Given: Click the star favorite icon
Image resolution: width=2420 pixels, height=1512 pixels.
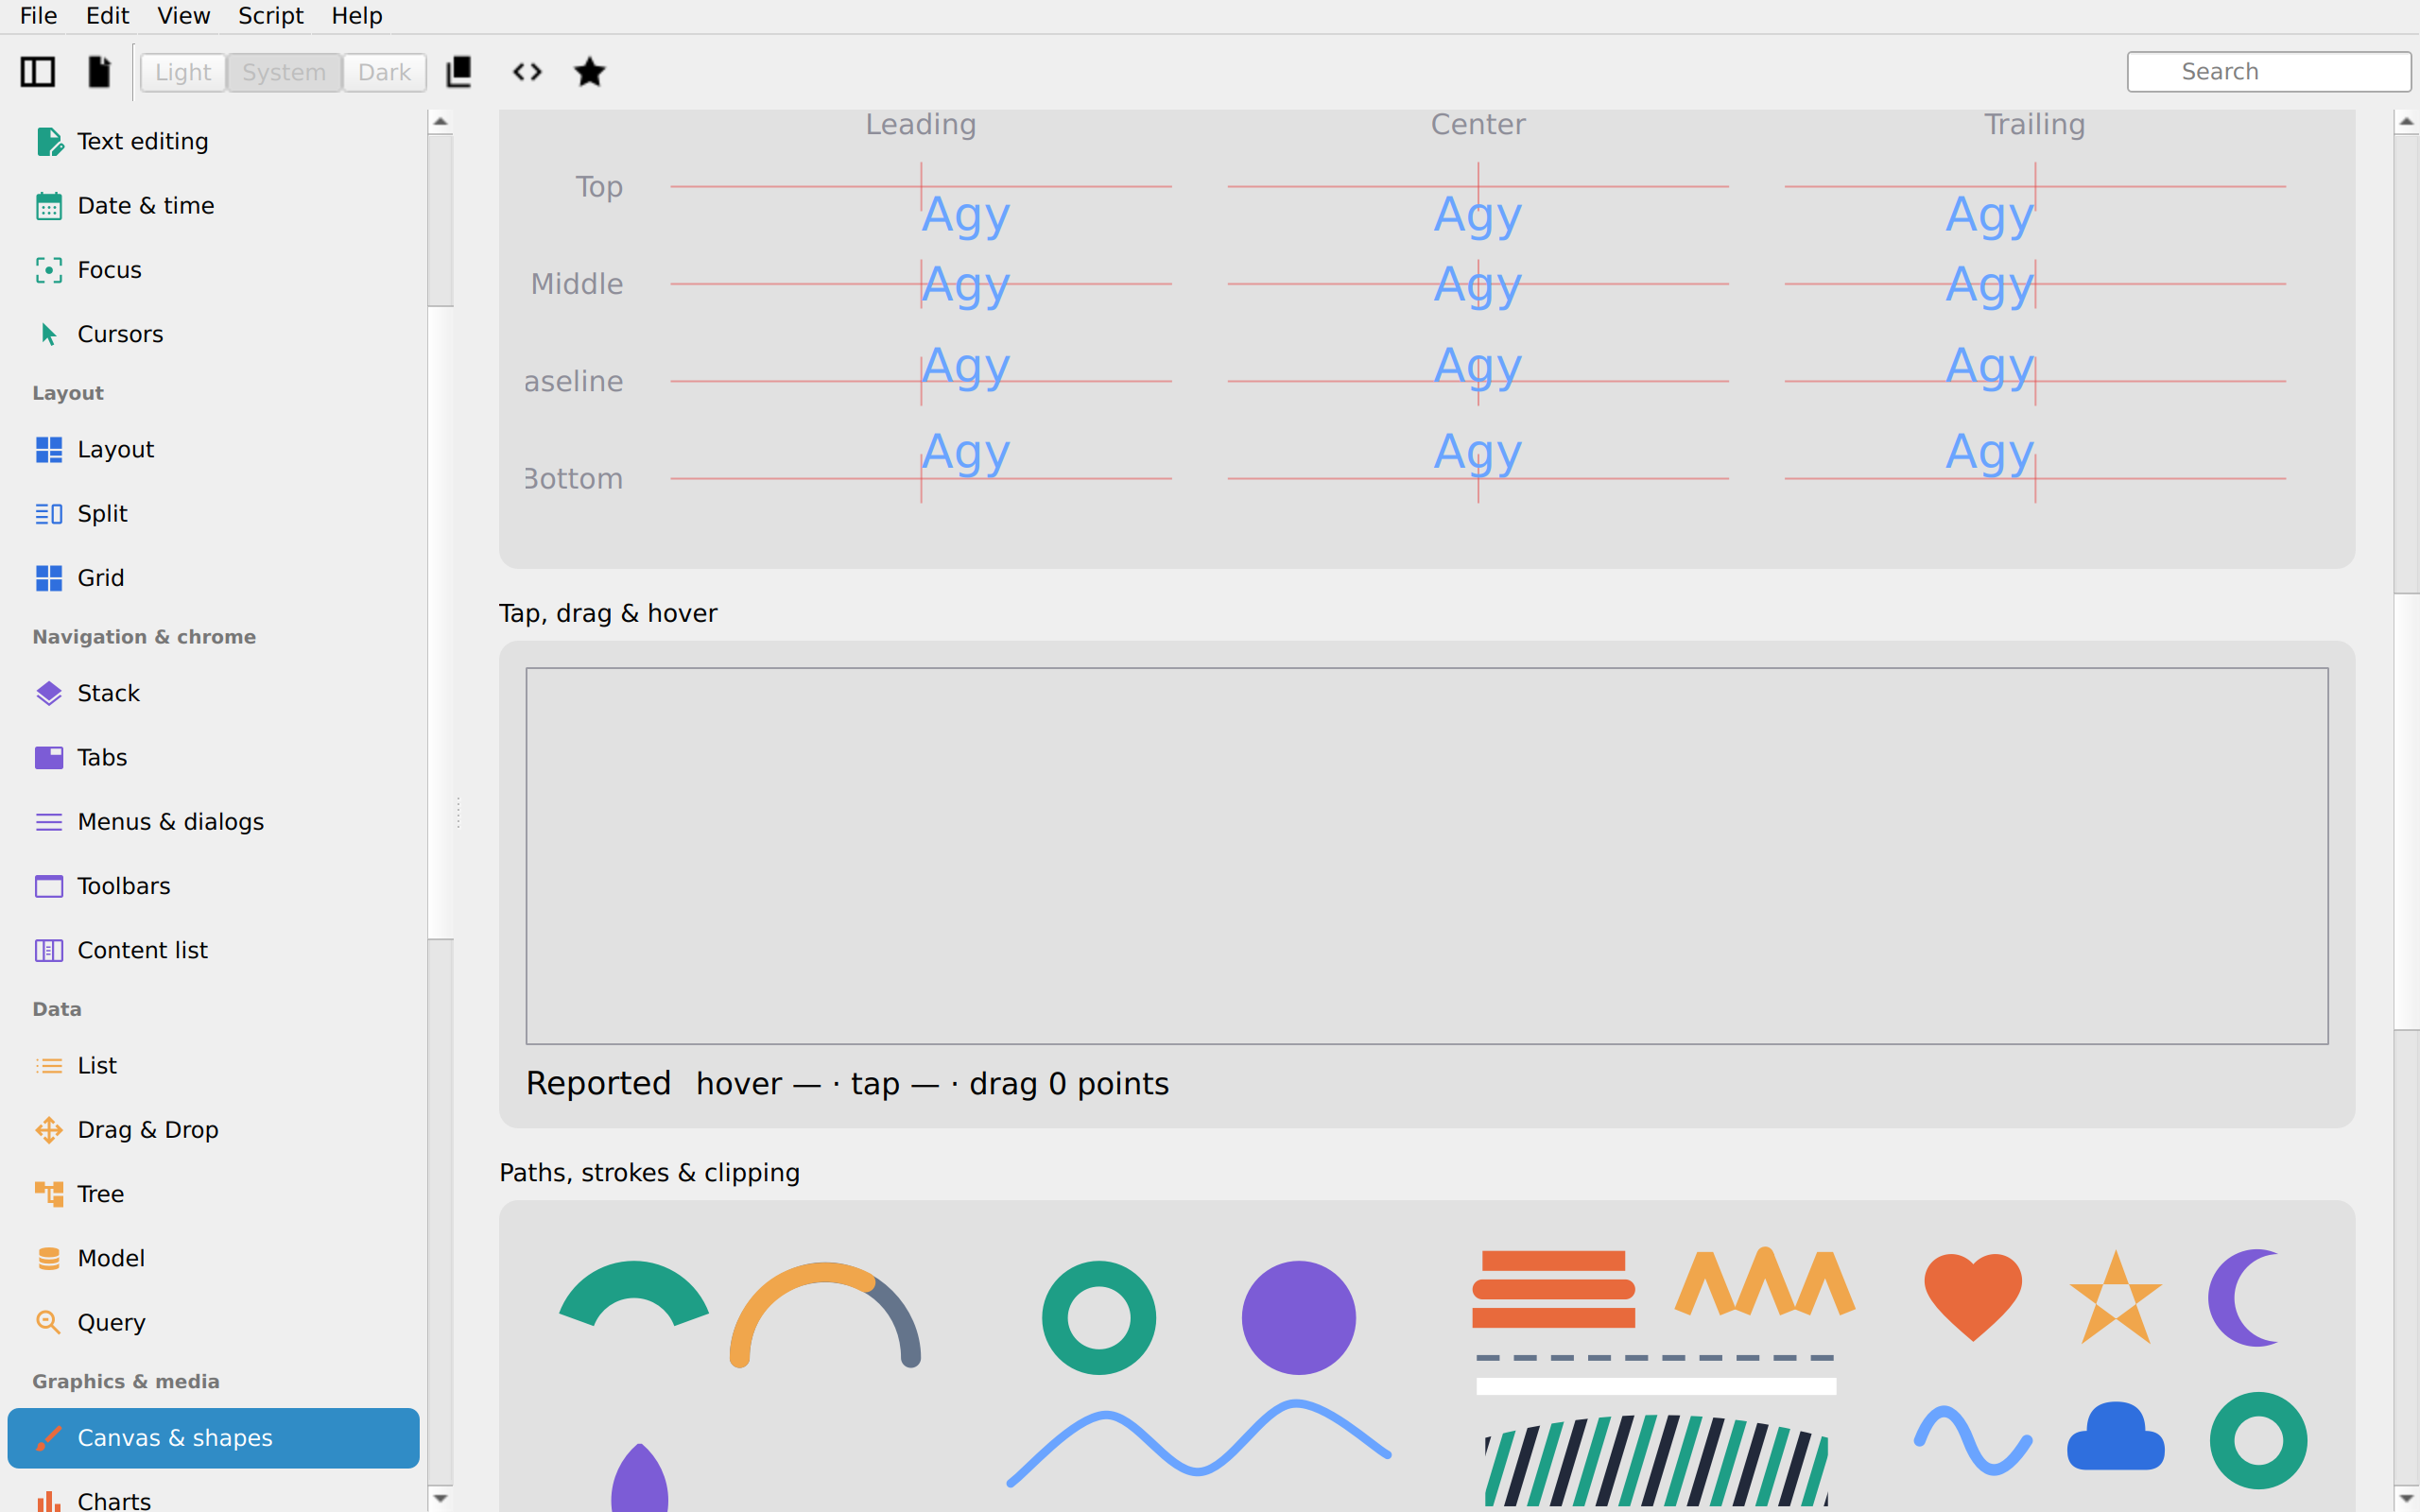Looking at the screenshot, I should point(590,72).
